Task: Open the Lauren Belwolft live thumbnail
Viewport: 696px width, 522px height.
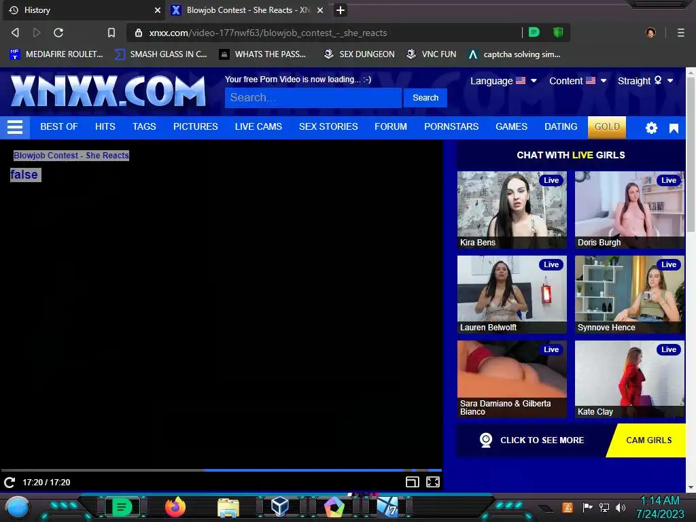Action: [512, 294]
